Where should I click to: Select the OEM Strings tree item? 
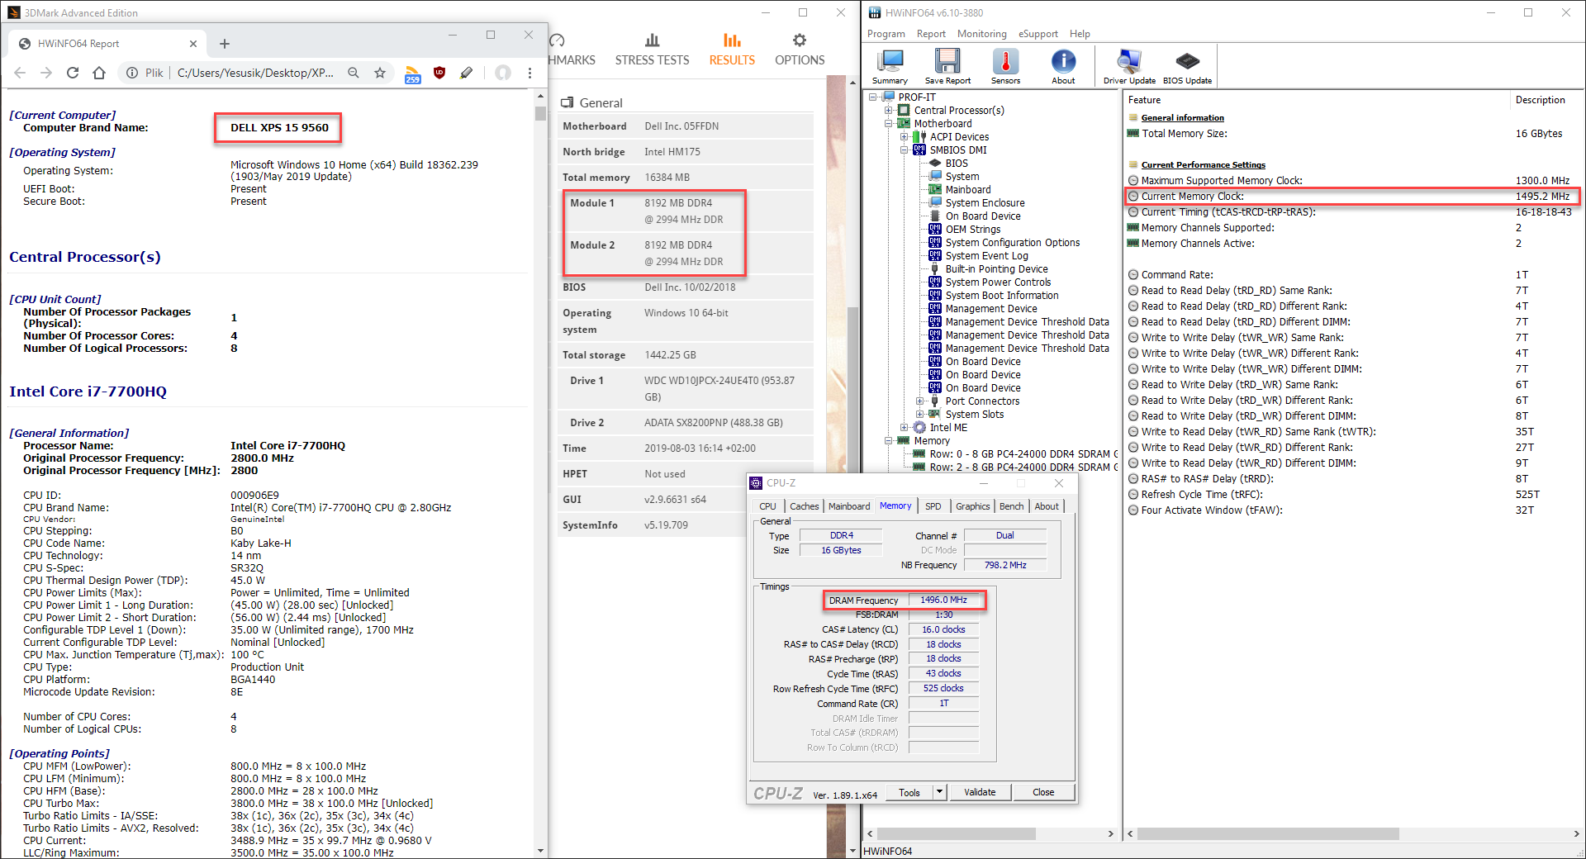(x=973, y=230)
